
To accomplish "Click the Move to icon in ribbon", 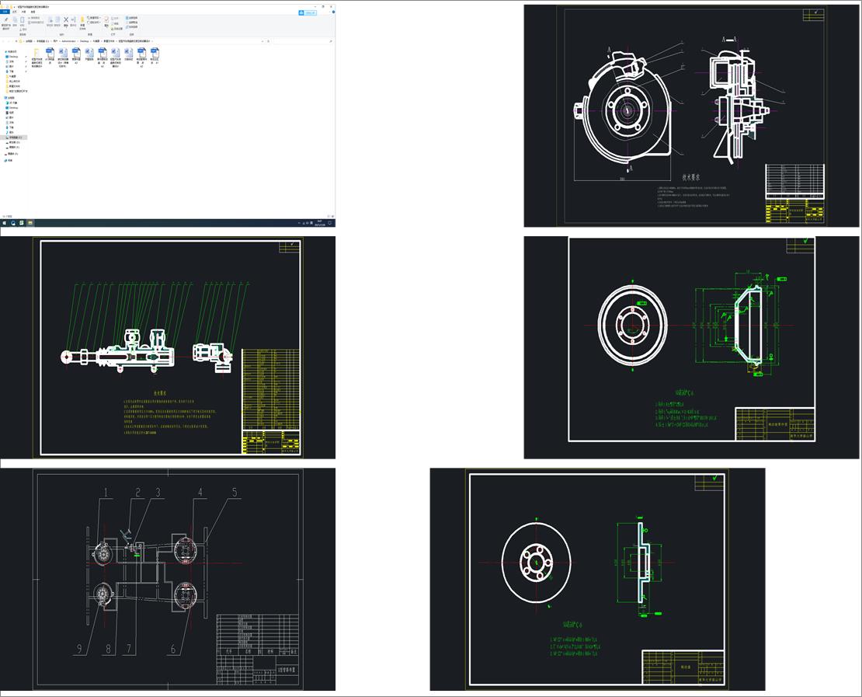I will point(50,20).
